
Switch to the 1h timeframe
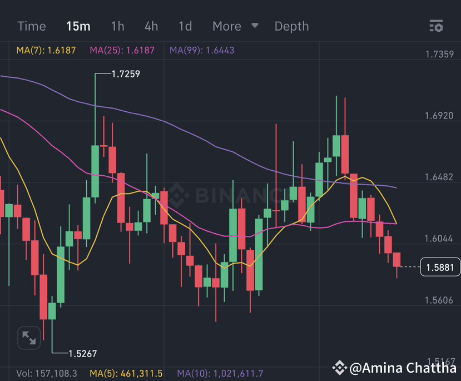coord(117,26)
